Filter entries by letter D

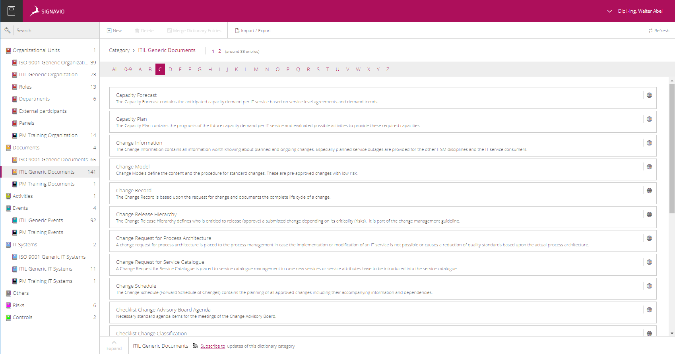(x=170, y=69)
